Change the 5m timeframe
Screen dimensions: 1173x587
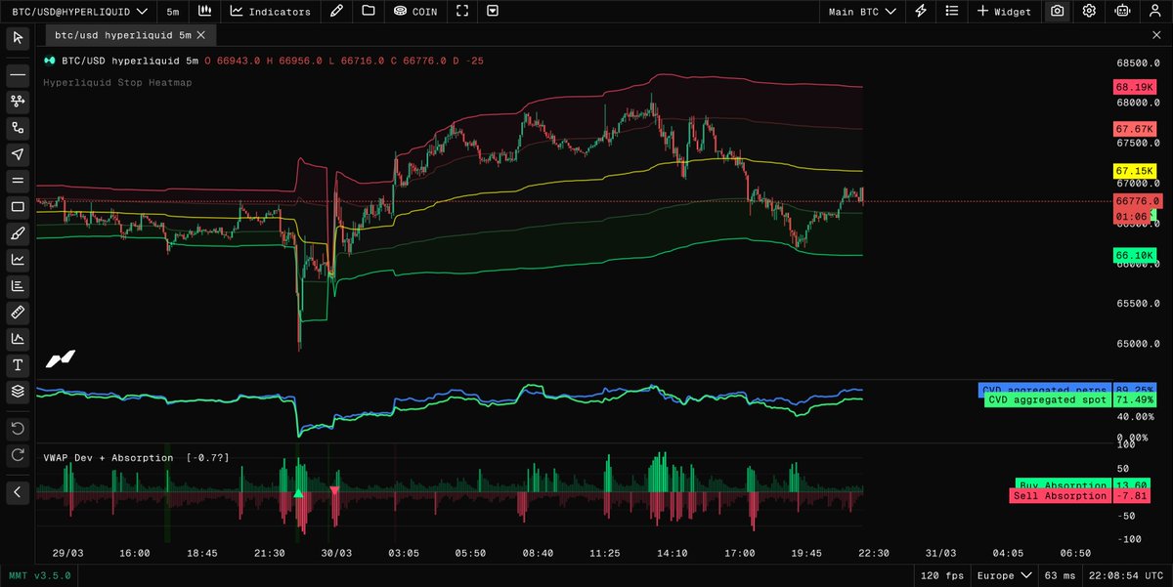(x=172, y=11)
